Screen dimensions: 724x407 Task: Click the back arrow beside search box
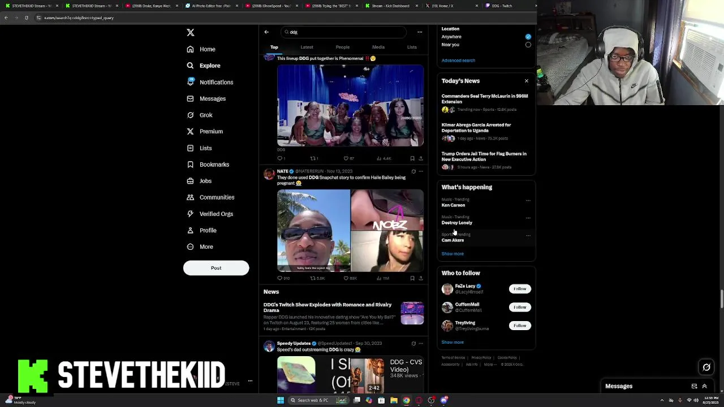coord(266,32)
